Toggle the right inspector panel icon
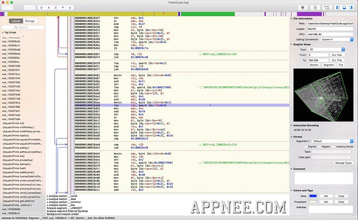Viewport: 358px width, 220px height. pyautogui.click(x=351, y=7)
